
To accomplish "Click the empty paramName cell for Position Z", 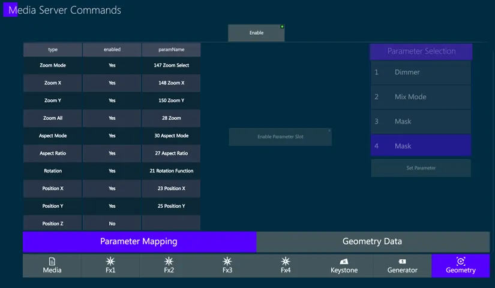I will (x=172, y=223).
